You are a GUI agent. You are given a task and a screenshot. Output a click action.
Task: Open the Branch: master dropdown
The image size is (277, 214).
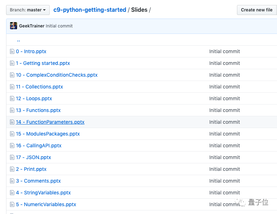[x=28, y=10]
